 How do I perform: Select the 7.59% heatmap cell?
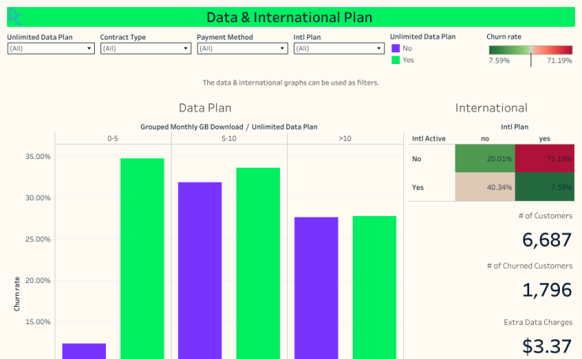tap(545, 187)
